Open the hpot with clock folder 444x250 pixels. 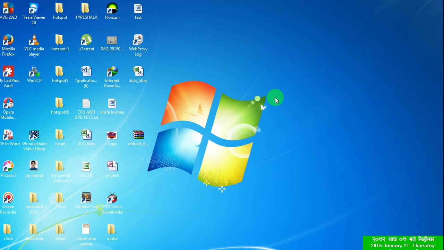click(34, 203)
